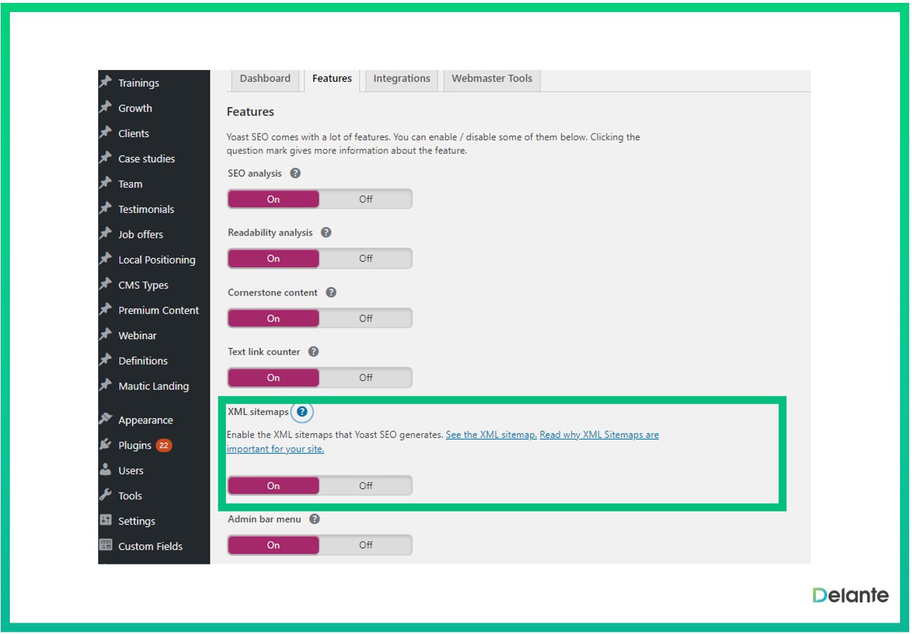Open the Integrations tab
Viewport: 912px width, 634px height.
click(x=401, y=79)
